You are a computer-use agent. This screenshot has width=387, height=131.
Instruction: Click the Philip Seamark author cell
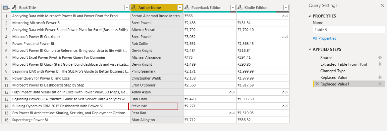(x=157, y=71)
